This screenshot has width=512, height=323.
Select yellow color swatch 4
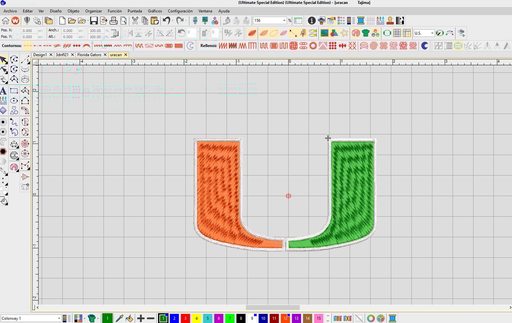pos(196,319)
